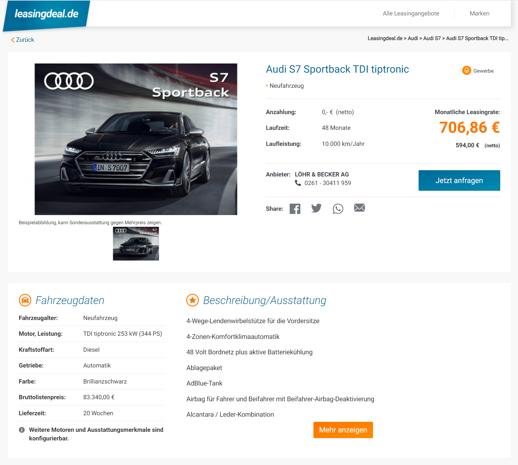Screen dimensions: 518x465
Task: Click the Brillianzschwarz Farbe value
Action: (x=105, y=381)
